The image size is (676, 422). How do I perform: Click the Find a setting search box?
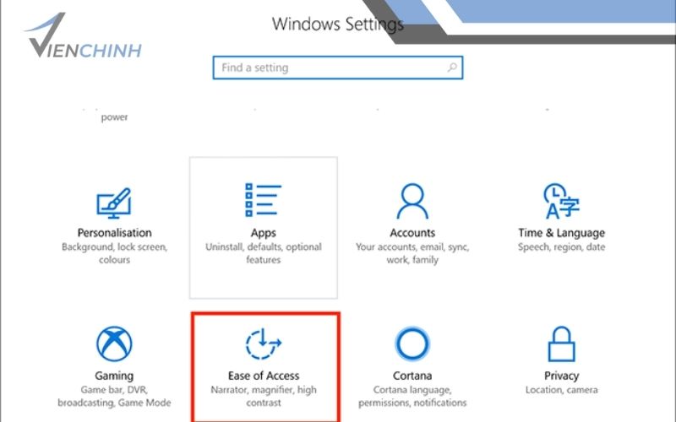pos(338,68)
